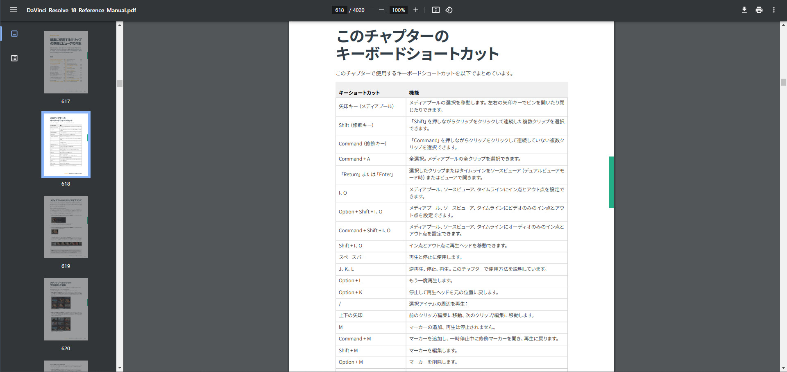Open the hamburger menu
This screenshot has height=372, width=787.
[x=14, y=10]
